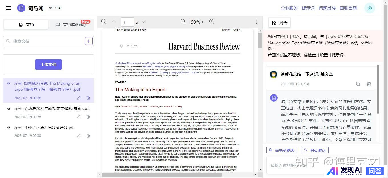388x178 pixels.
Task: Delete the 孙子兵法 PDF document
Action: (x=88, y=136)
